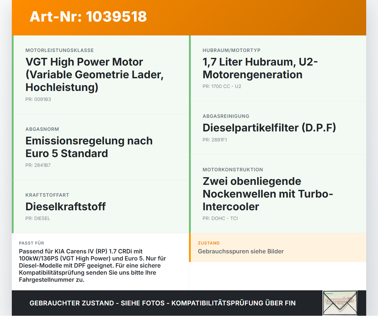This screenshot has height=316, width=378.
Task: Click the ABGASNORM label
Action: (x=42, y=129)
